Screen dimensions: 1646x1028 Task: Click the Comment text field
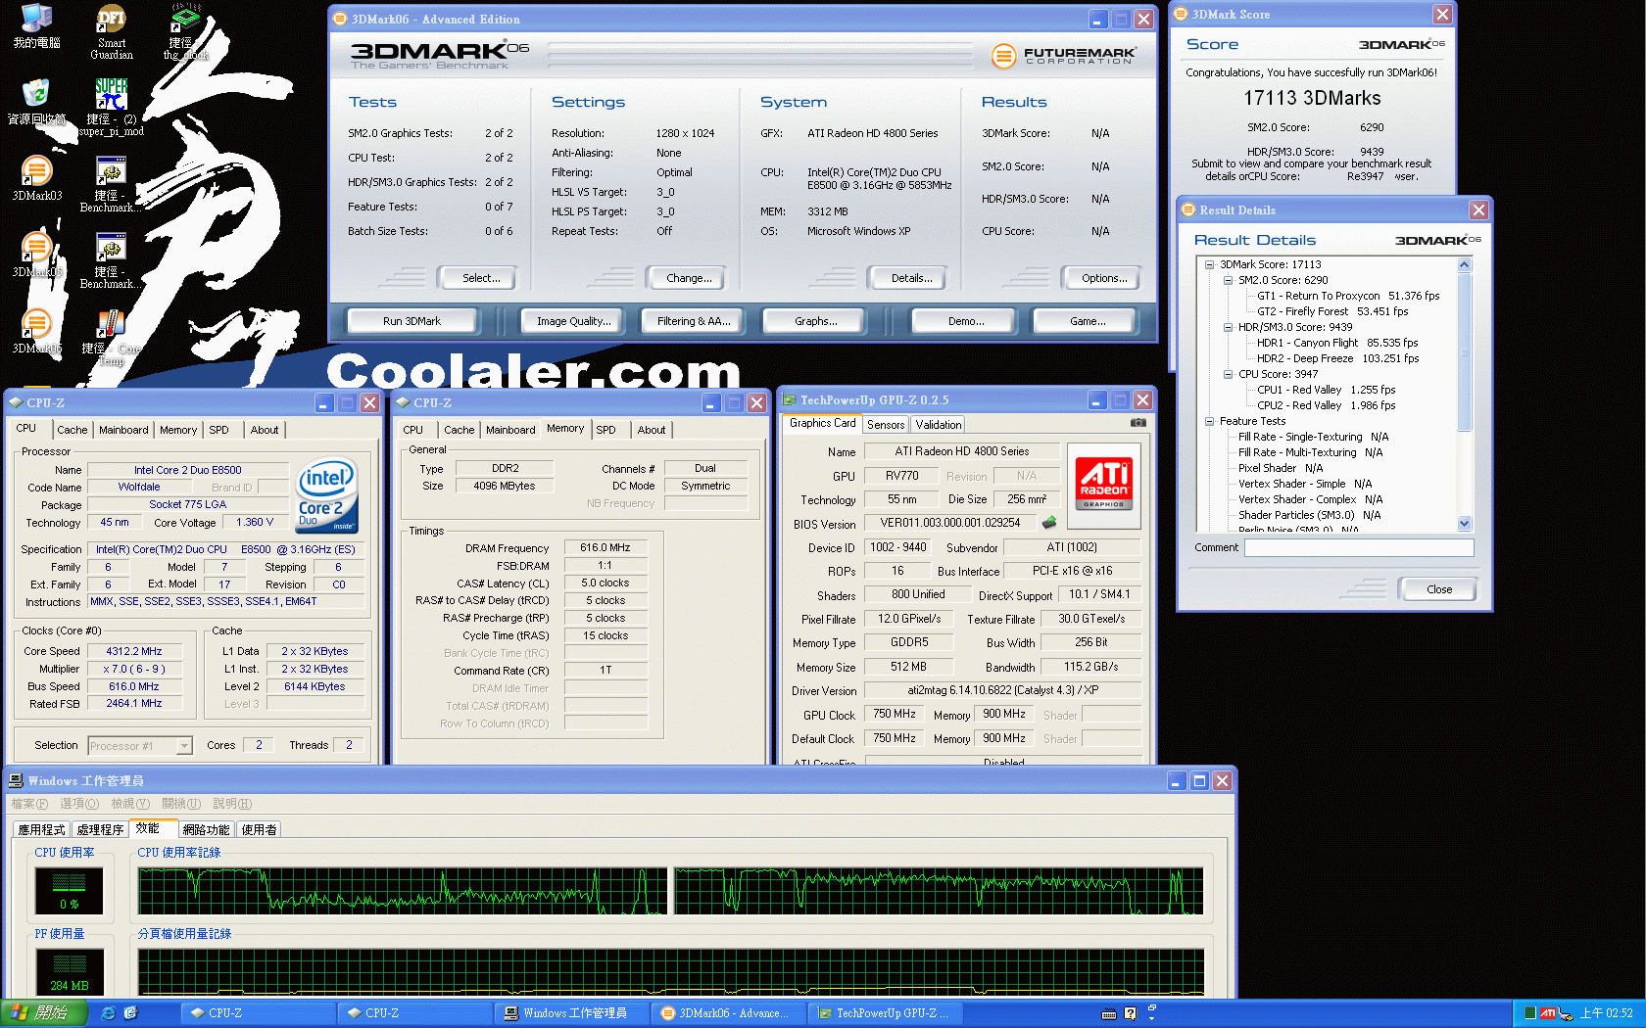(1358, 548)
